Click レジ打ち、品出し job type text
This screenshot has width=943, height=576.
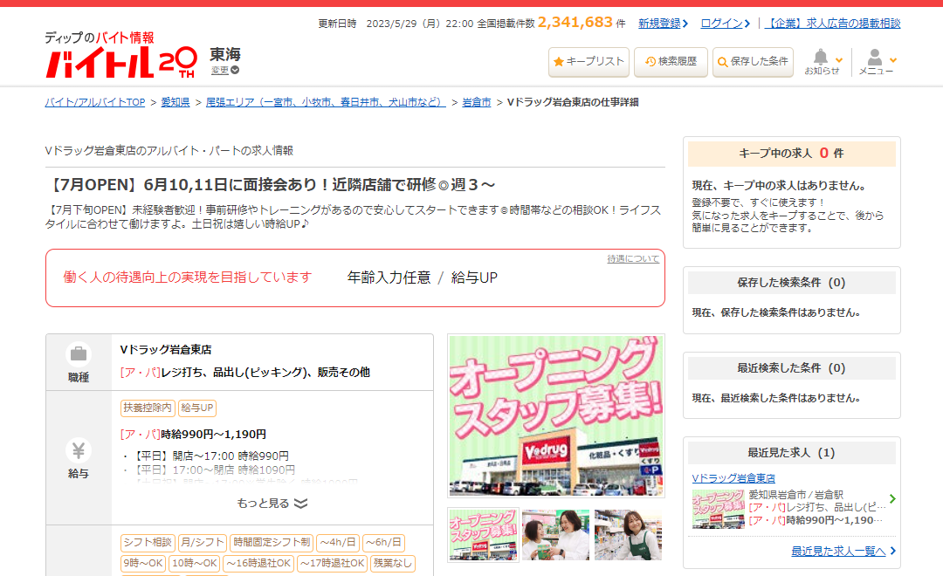pos(265,373)
